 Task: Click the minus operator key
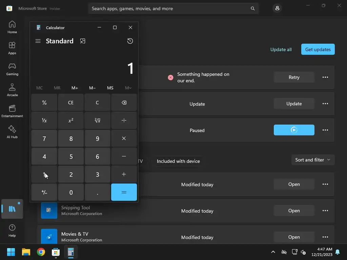[124, 156]
